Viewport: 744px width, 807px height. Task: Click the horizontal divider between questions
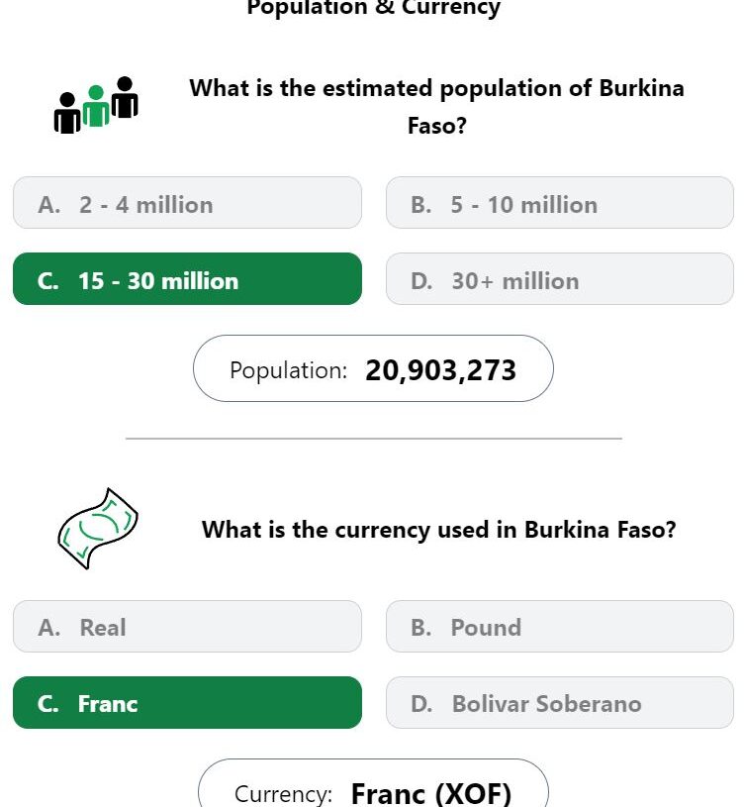click(374, 439)
